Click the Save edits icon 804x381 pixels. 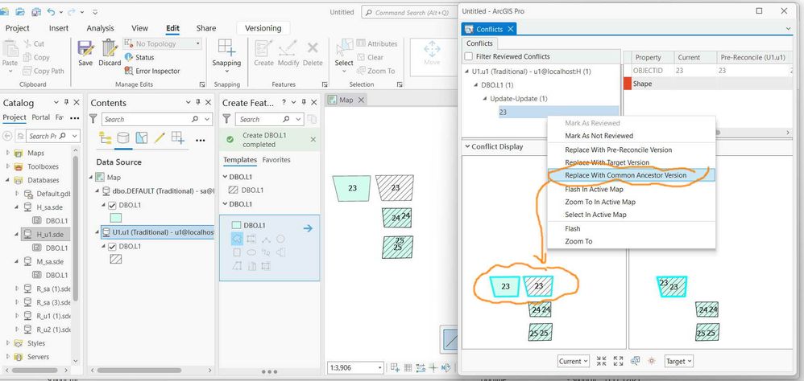[x=85, y=53]
